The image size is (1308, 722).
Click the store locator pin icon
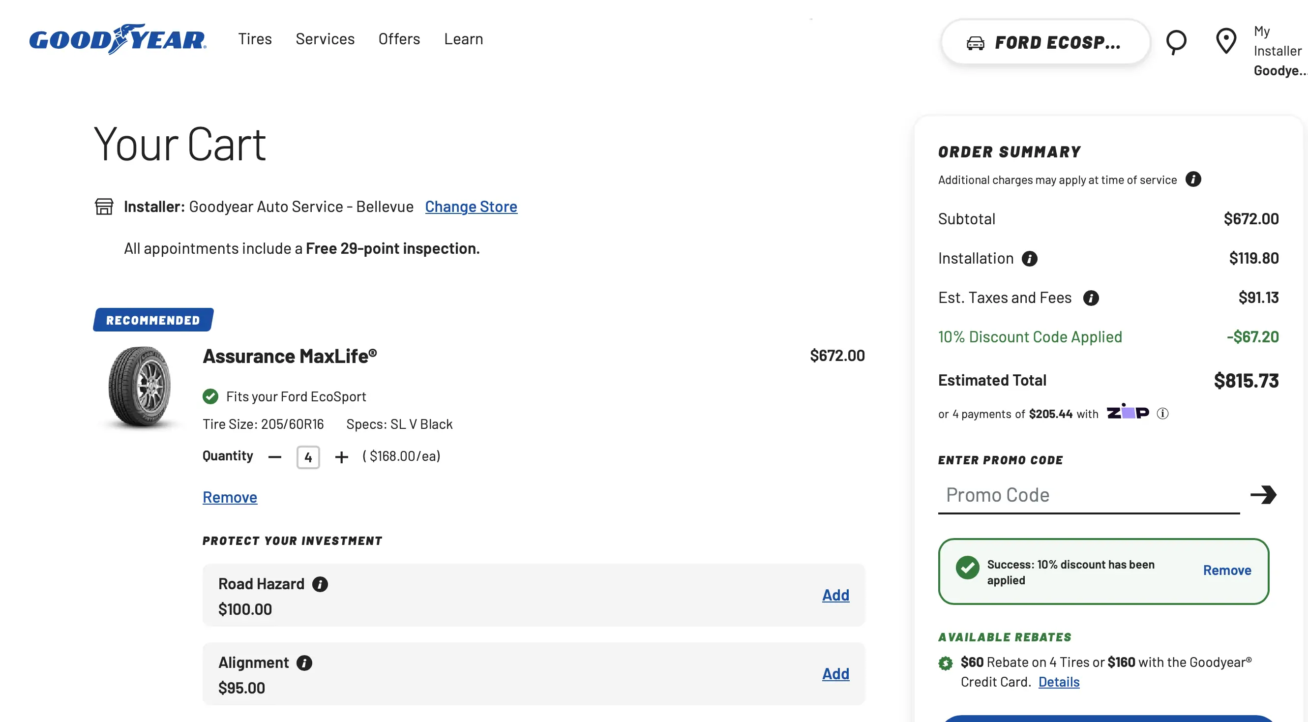point(1227,42)
